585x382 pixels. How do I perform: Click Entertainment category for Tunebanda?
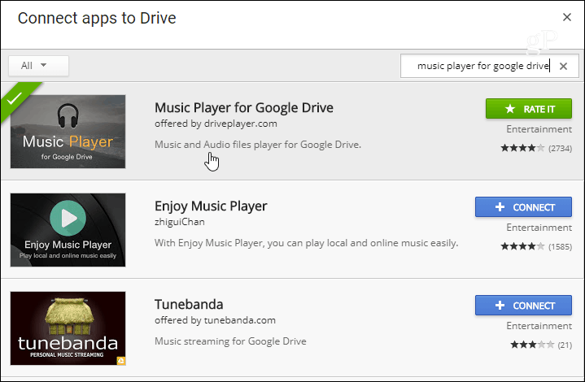coord(539,326)
